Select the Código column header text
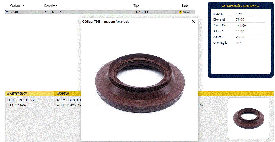The width and height of the screenshot is (275, 142). coord(15,6)
